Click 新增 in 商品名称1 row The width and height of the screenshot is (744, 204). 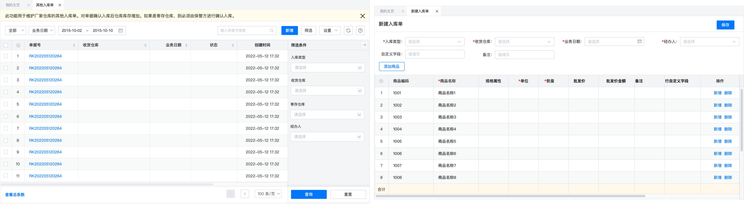(718, 93)
